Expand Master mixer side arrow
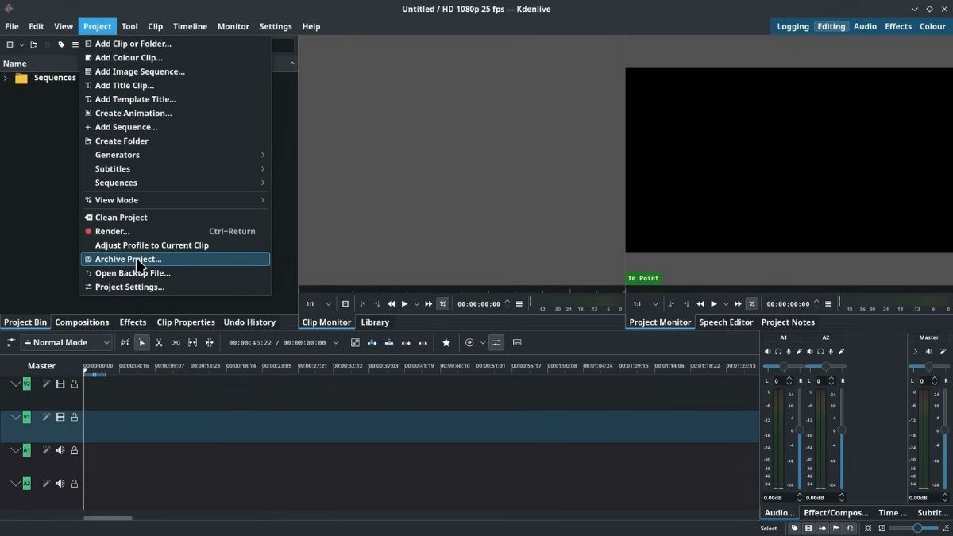The image size is (953, 536). (x=915, y=351)
